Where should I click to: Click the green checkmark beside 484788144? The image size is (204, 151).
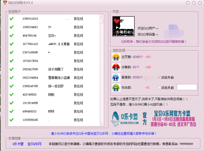pos(12,35)
